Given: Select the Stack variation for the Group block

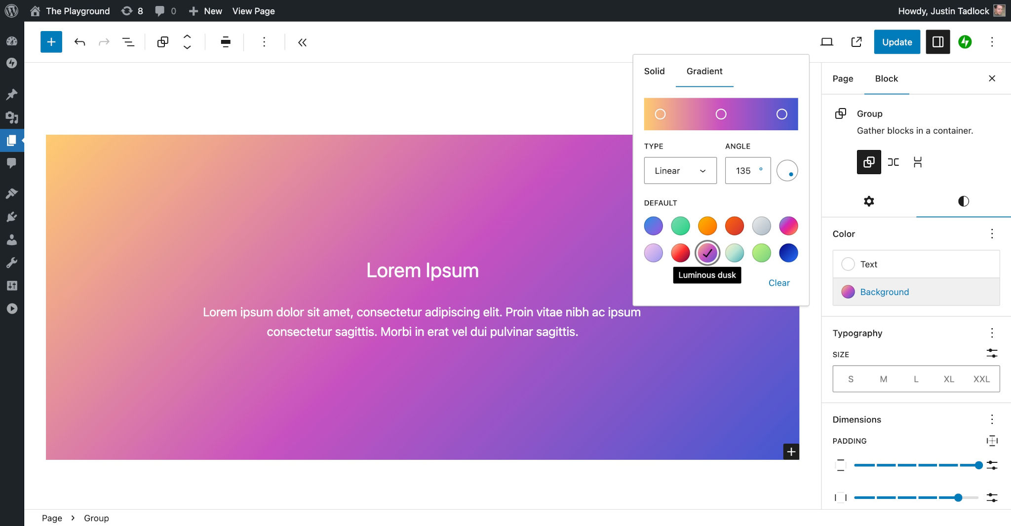Looking at the screenshot, I should coord(918,162).
